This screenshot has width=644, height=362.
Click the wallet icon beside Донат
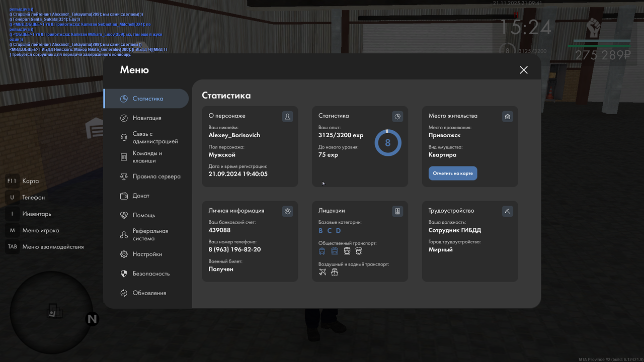(124, 196)
